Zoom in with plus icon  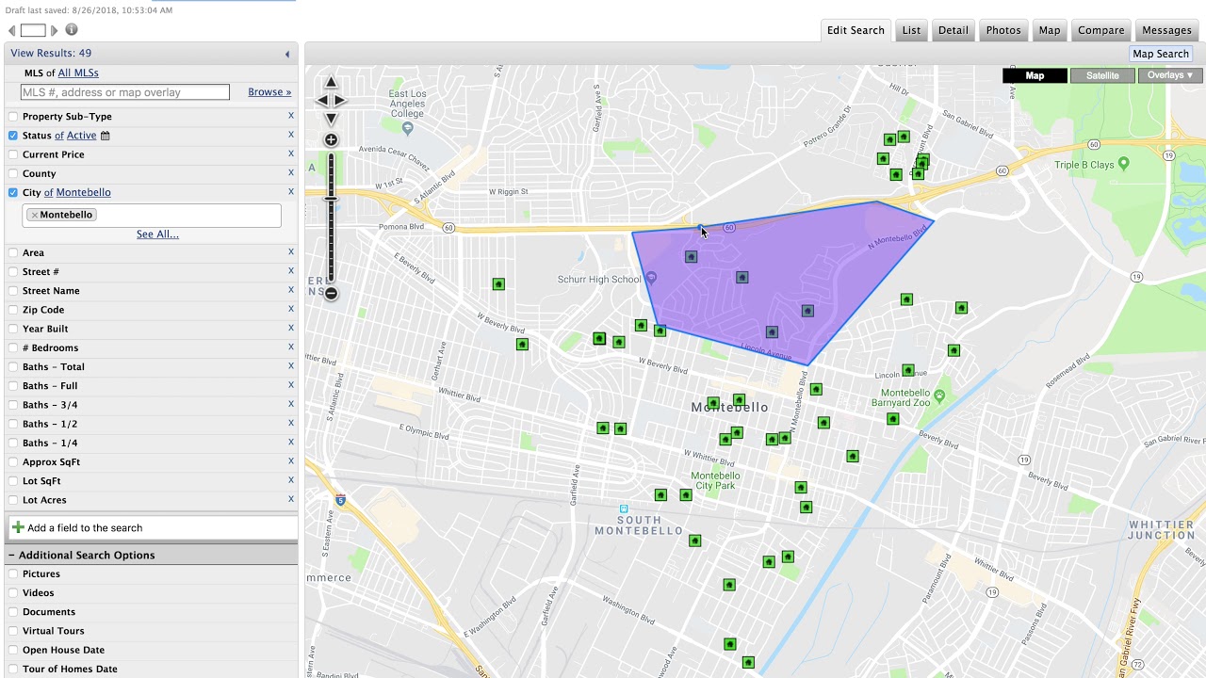(331, 140)
